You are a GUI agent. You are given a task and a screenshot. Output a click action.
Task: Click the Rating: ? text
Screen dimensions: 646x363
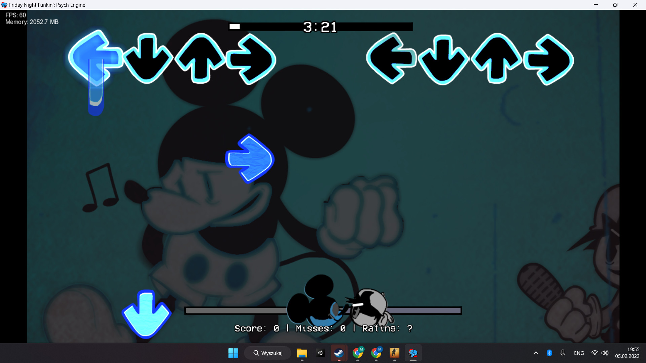(x=387, y=328)
